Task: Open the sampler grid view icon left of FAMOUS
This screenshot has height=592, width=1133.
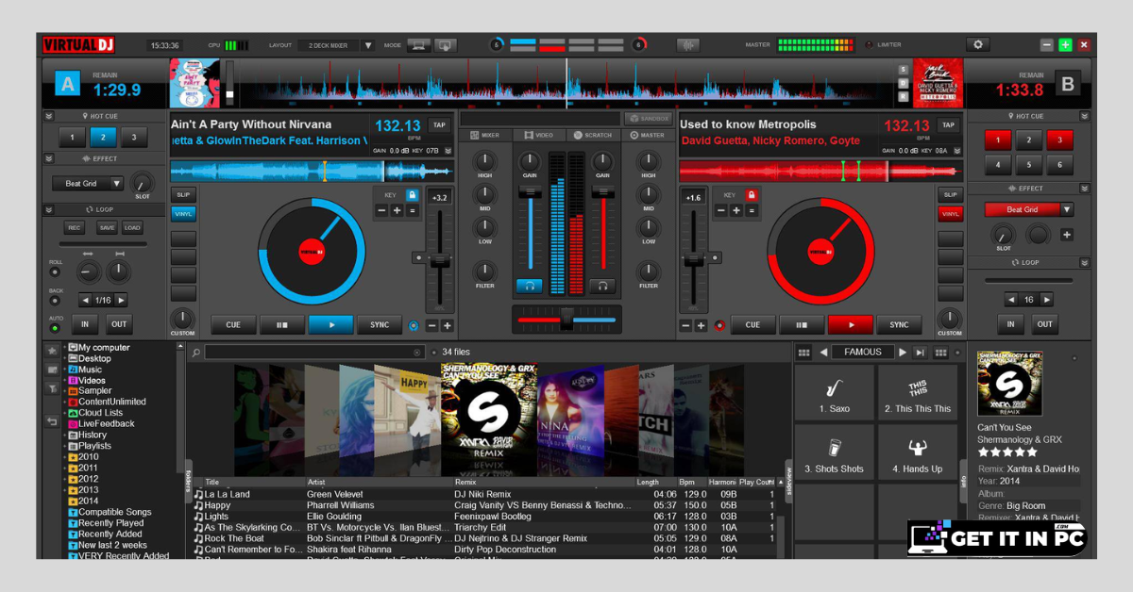Action: (803, 353)
